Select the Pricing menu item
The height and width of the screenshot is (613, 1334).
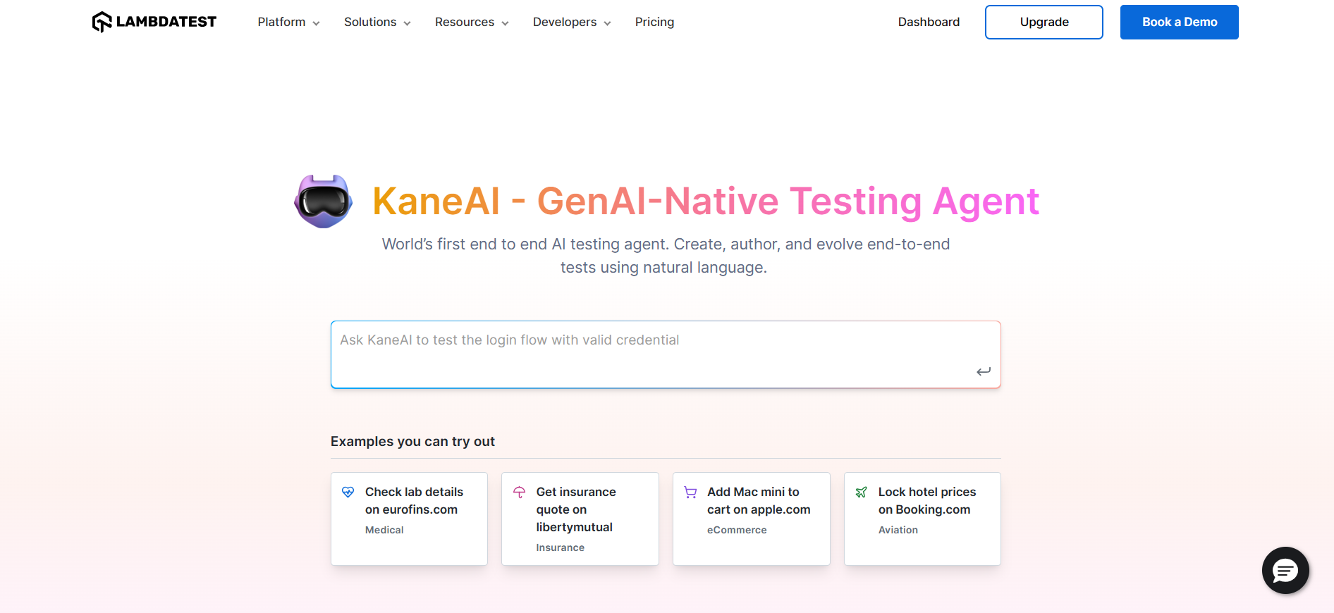click(654, 22)
